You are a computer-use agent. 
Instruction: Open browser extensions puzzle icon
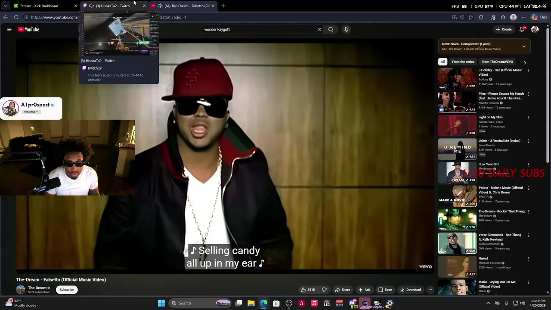click(481, 17)
